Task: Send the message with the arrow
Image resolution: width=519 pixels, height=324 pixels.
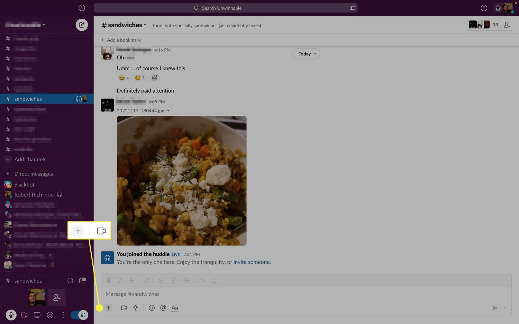Action: (495, 308)
